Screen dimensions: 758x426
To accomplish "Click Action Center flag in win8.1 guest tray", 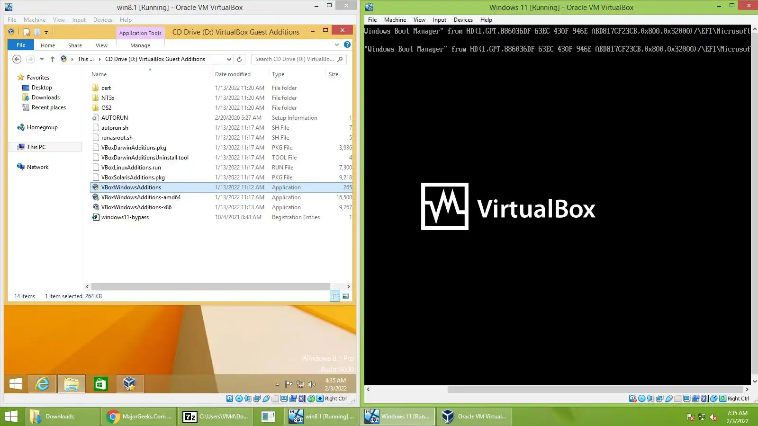I will [289, 384].
